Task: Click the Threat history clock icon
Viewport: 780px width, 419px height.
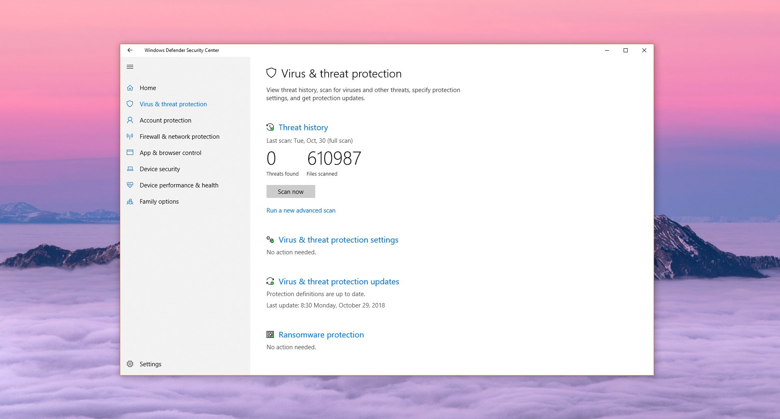Action: click(270, 127)
